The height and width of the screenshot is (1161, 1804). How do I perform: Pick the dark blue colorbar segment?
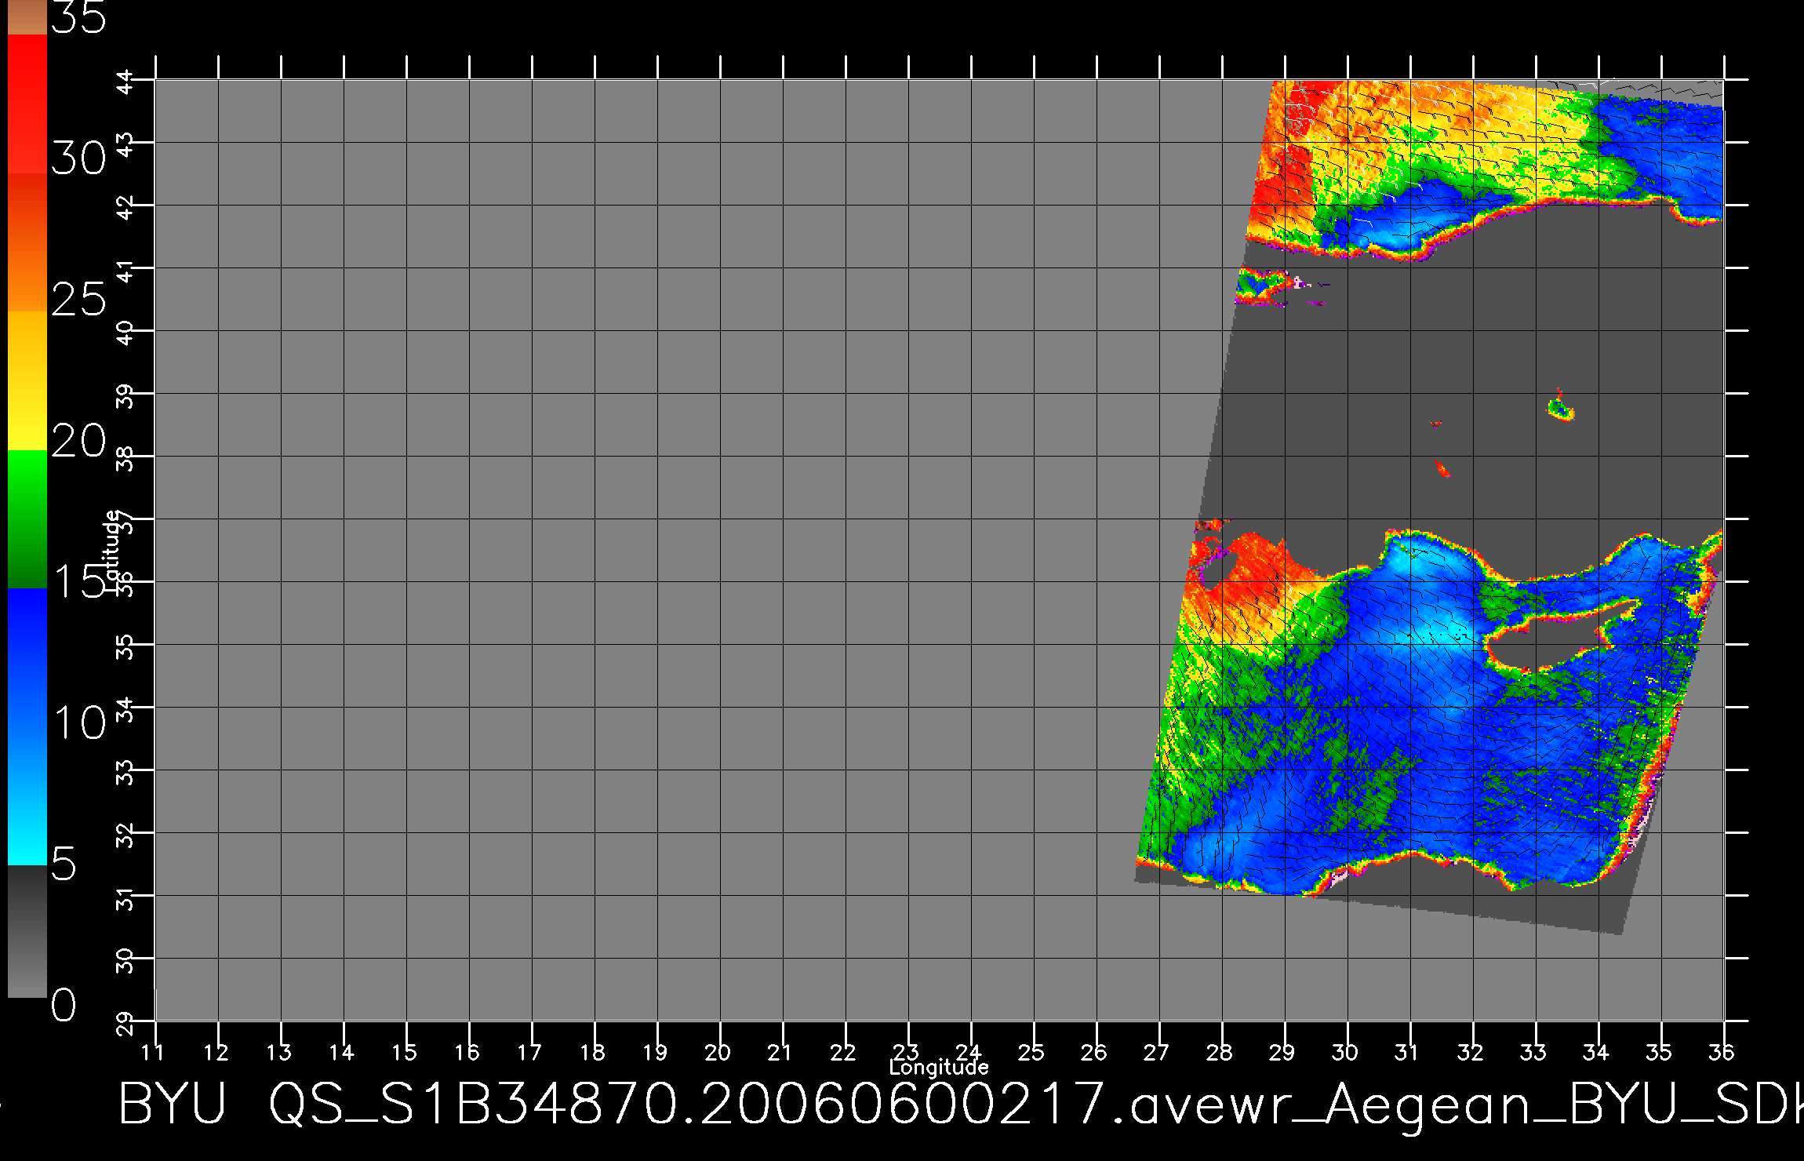pos(27,657)
